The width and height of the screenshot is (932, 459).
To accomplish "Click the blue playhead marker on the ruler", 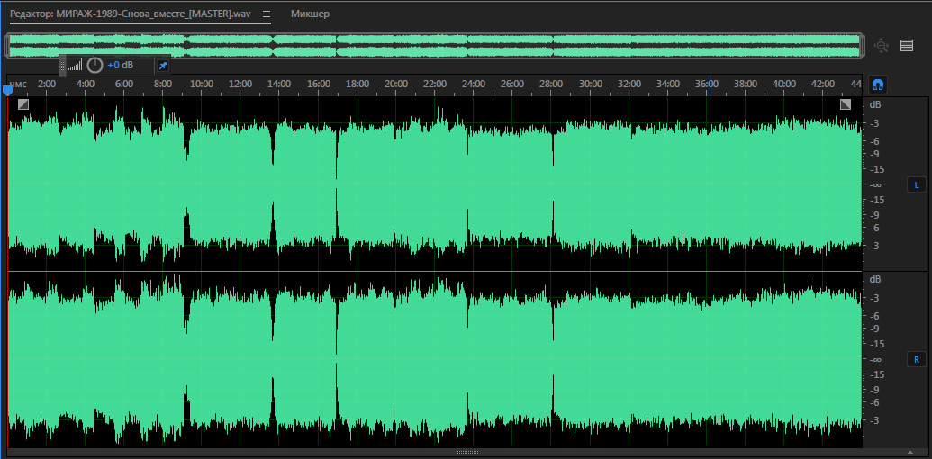I will tap(8, 89).
